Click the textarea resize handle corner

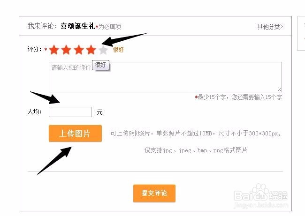[280, 89]
